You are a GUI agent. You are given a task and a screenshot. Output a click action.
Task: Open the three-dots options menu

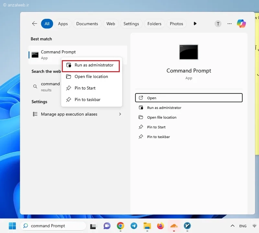[230, 24]
